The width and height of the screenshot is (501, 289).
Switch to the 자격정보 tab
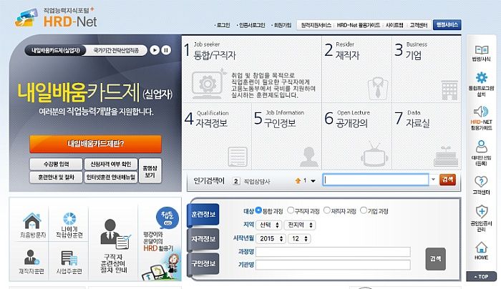pos(203,239)
